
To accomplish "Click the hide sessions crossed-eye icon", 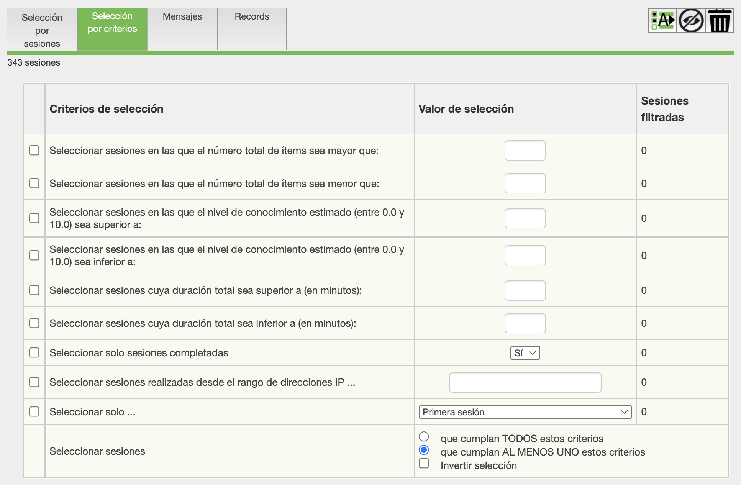I will click(691, 20).
